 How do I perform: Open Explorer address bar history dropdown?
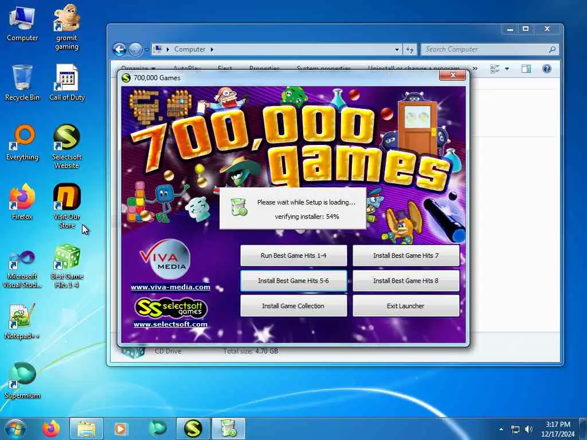(x=397, y=49)
